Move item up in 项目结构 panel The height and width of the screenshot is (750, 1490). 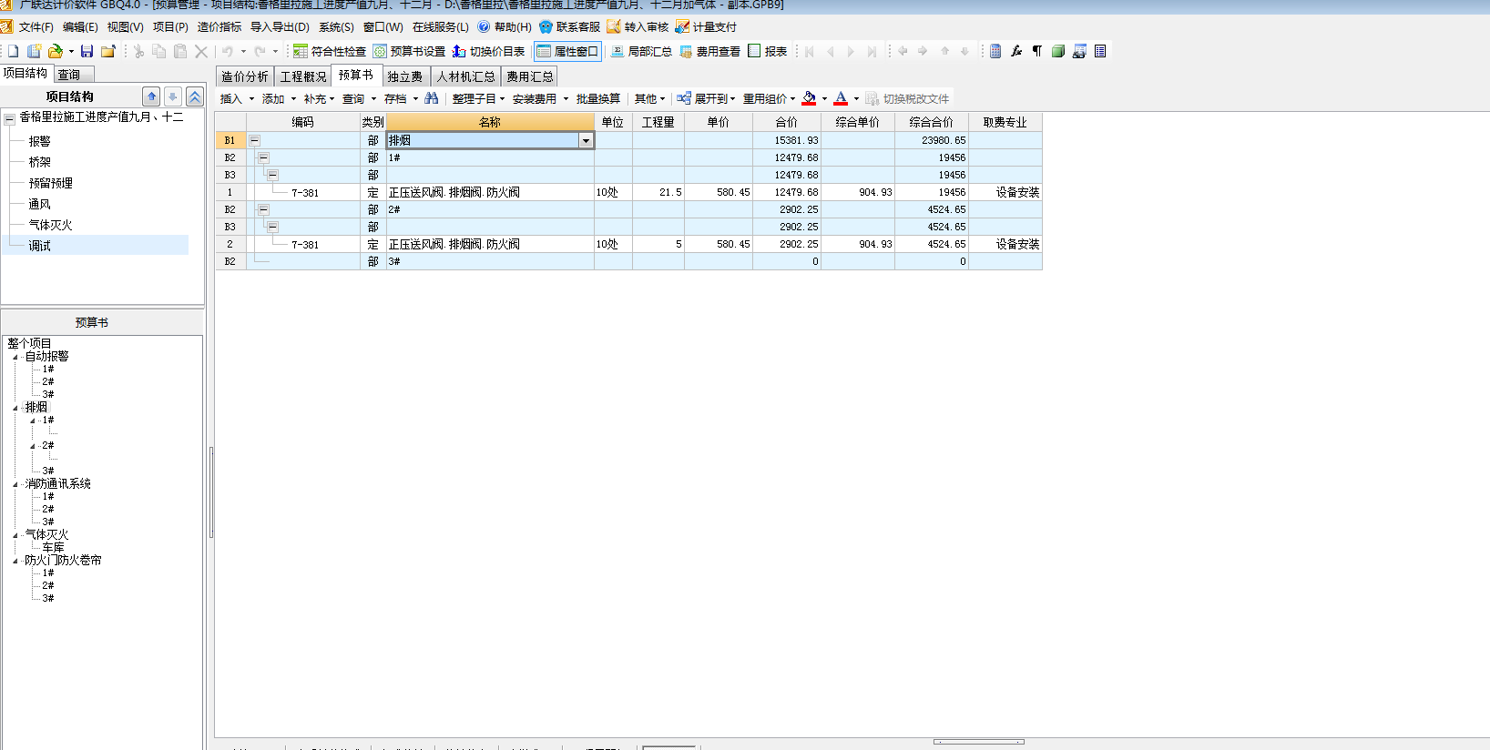point(151,96)
